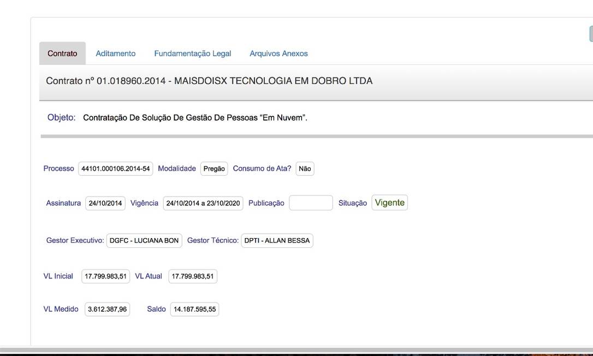Go to the Arquivos Anexos tab
The height and width of the screenshot is (356, 593).
tap(278, 54)
